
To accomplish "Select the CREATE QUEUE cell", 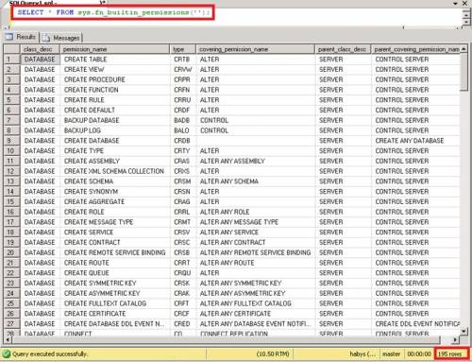I will pos(115,273).
